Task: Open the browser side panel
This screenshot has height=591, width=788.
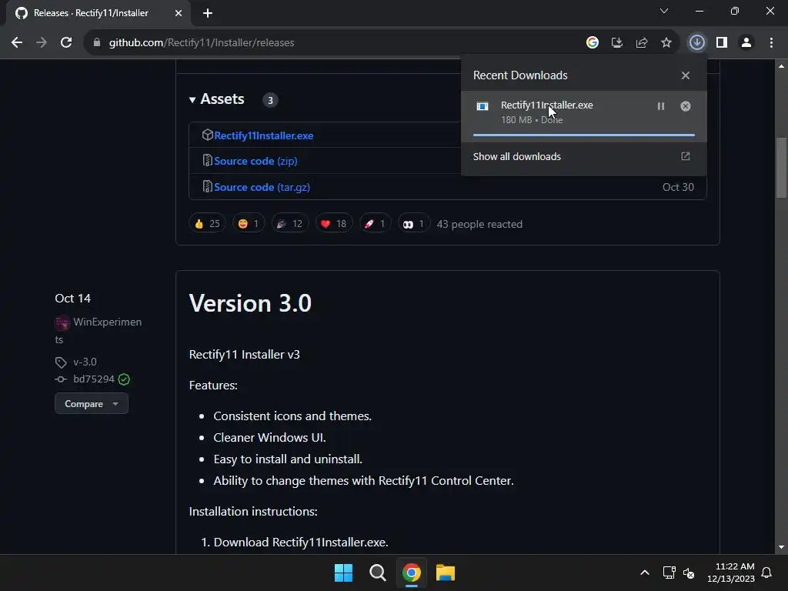Action: (x=722, y=43)
